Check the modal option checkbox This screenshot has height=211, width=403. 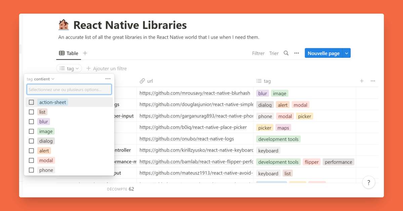31,160
